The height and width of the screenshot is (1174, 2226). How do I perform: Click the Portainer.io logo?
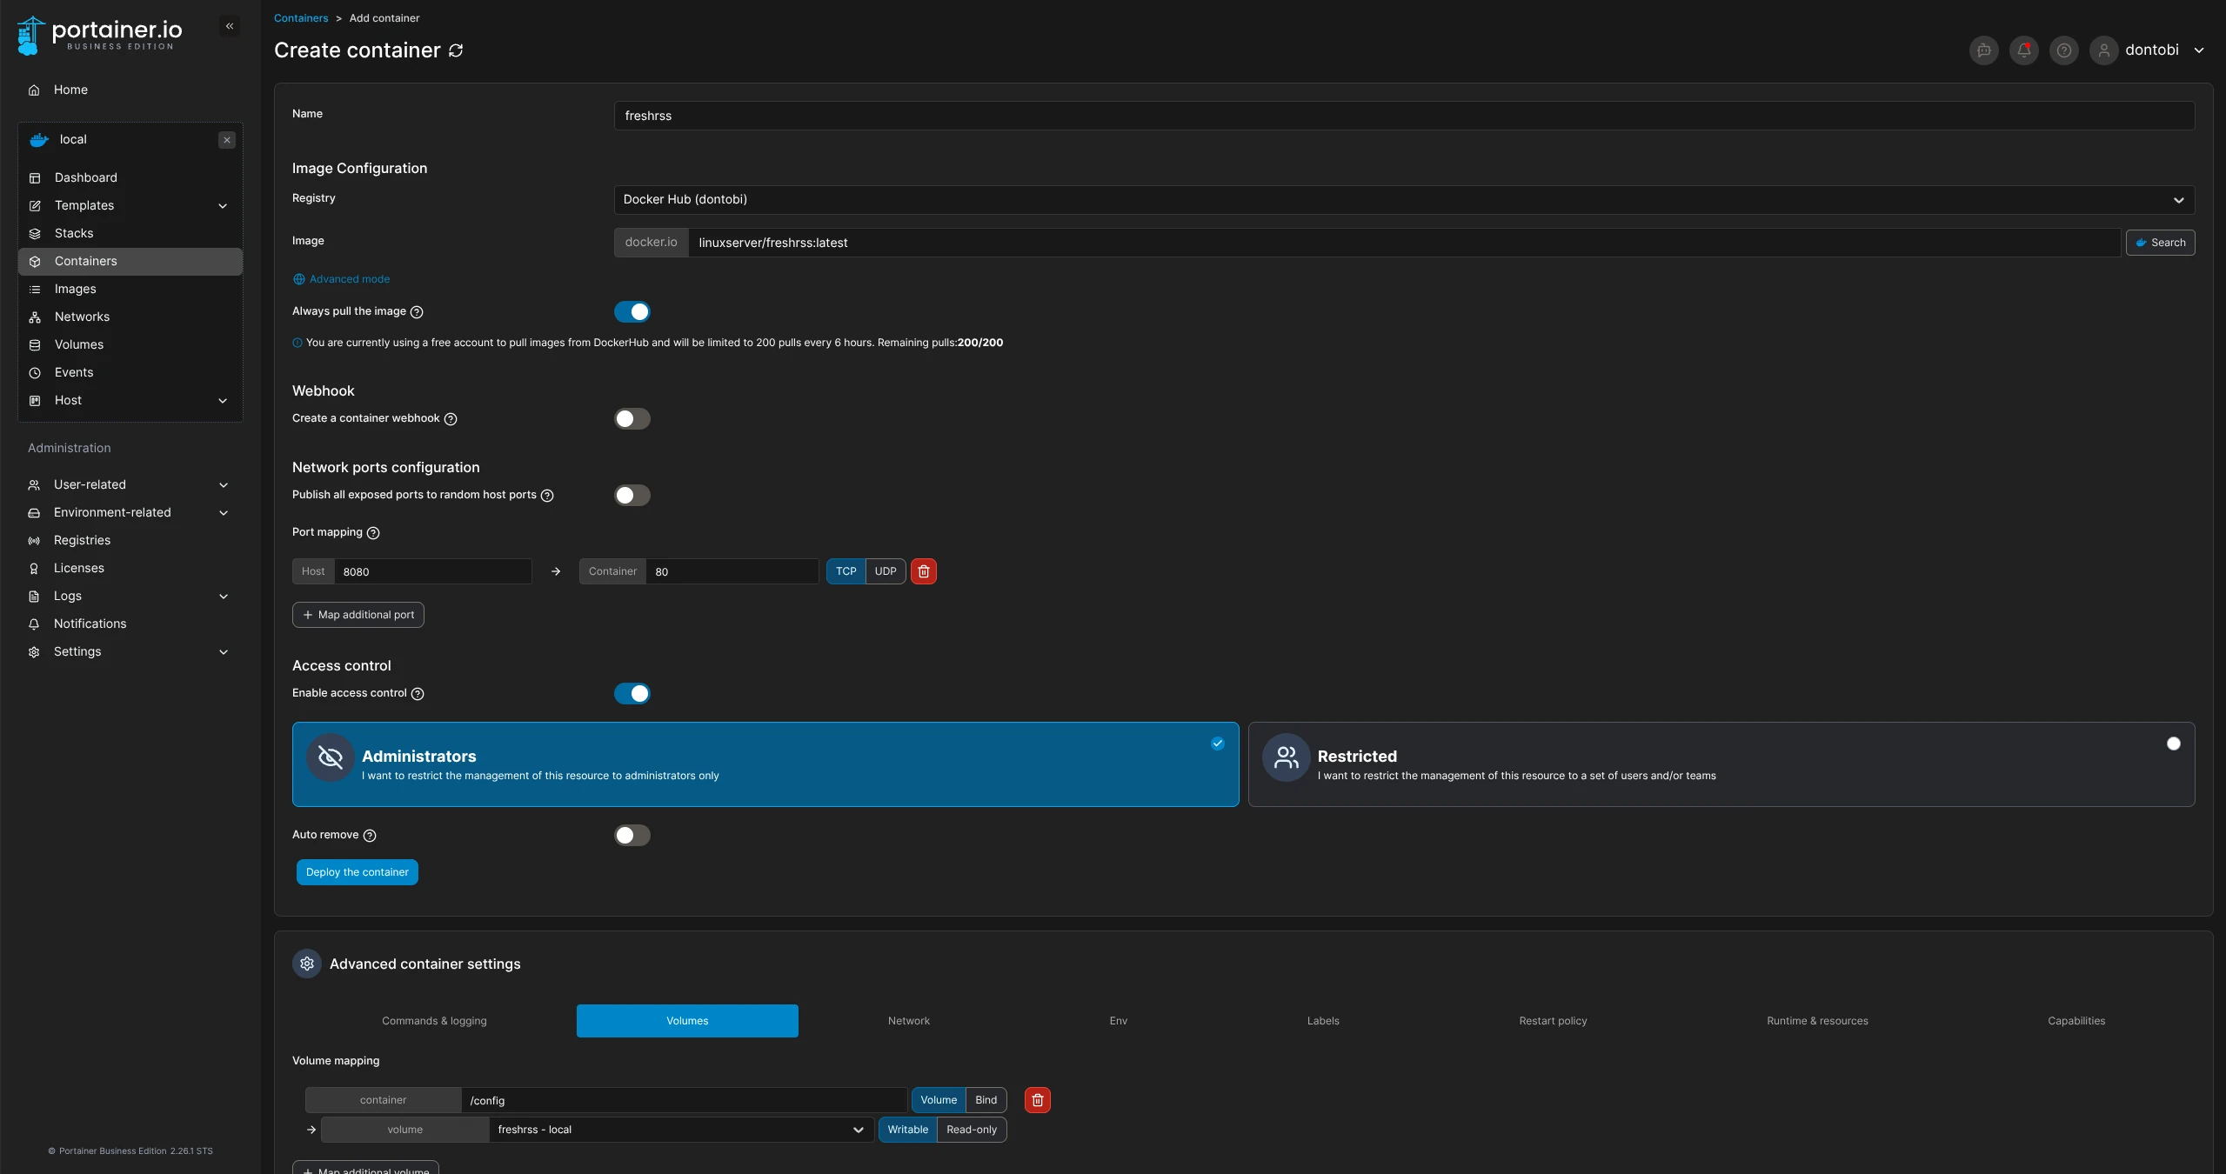coord(100,35)
